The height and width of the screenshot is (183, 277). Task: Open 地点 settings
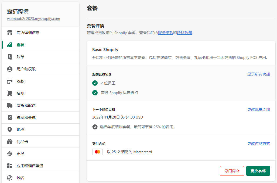pyautogui.click(x=40, y=130)
